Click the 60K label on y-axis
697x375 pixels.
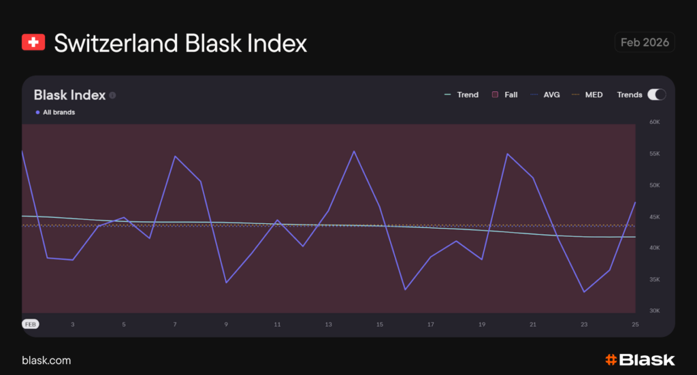click(x=655, y=123)
